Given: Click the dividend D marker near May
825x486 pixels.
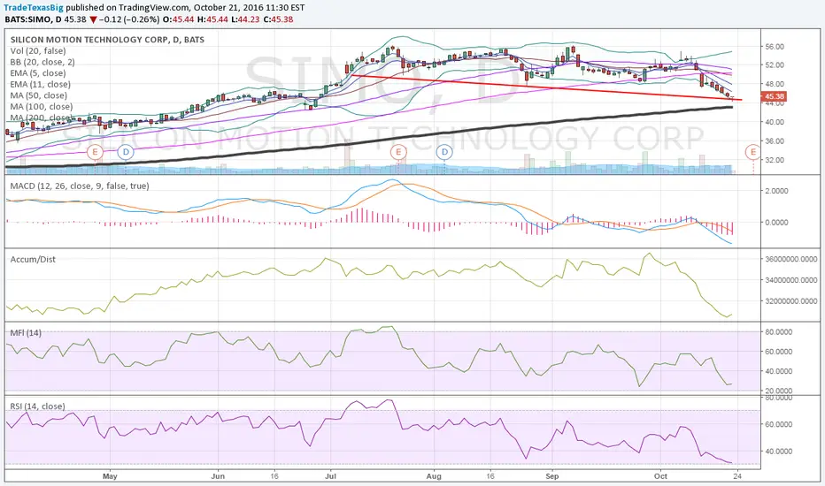Looking at the screenshot, I should [x=125, y=152].
